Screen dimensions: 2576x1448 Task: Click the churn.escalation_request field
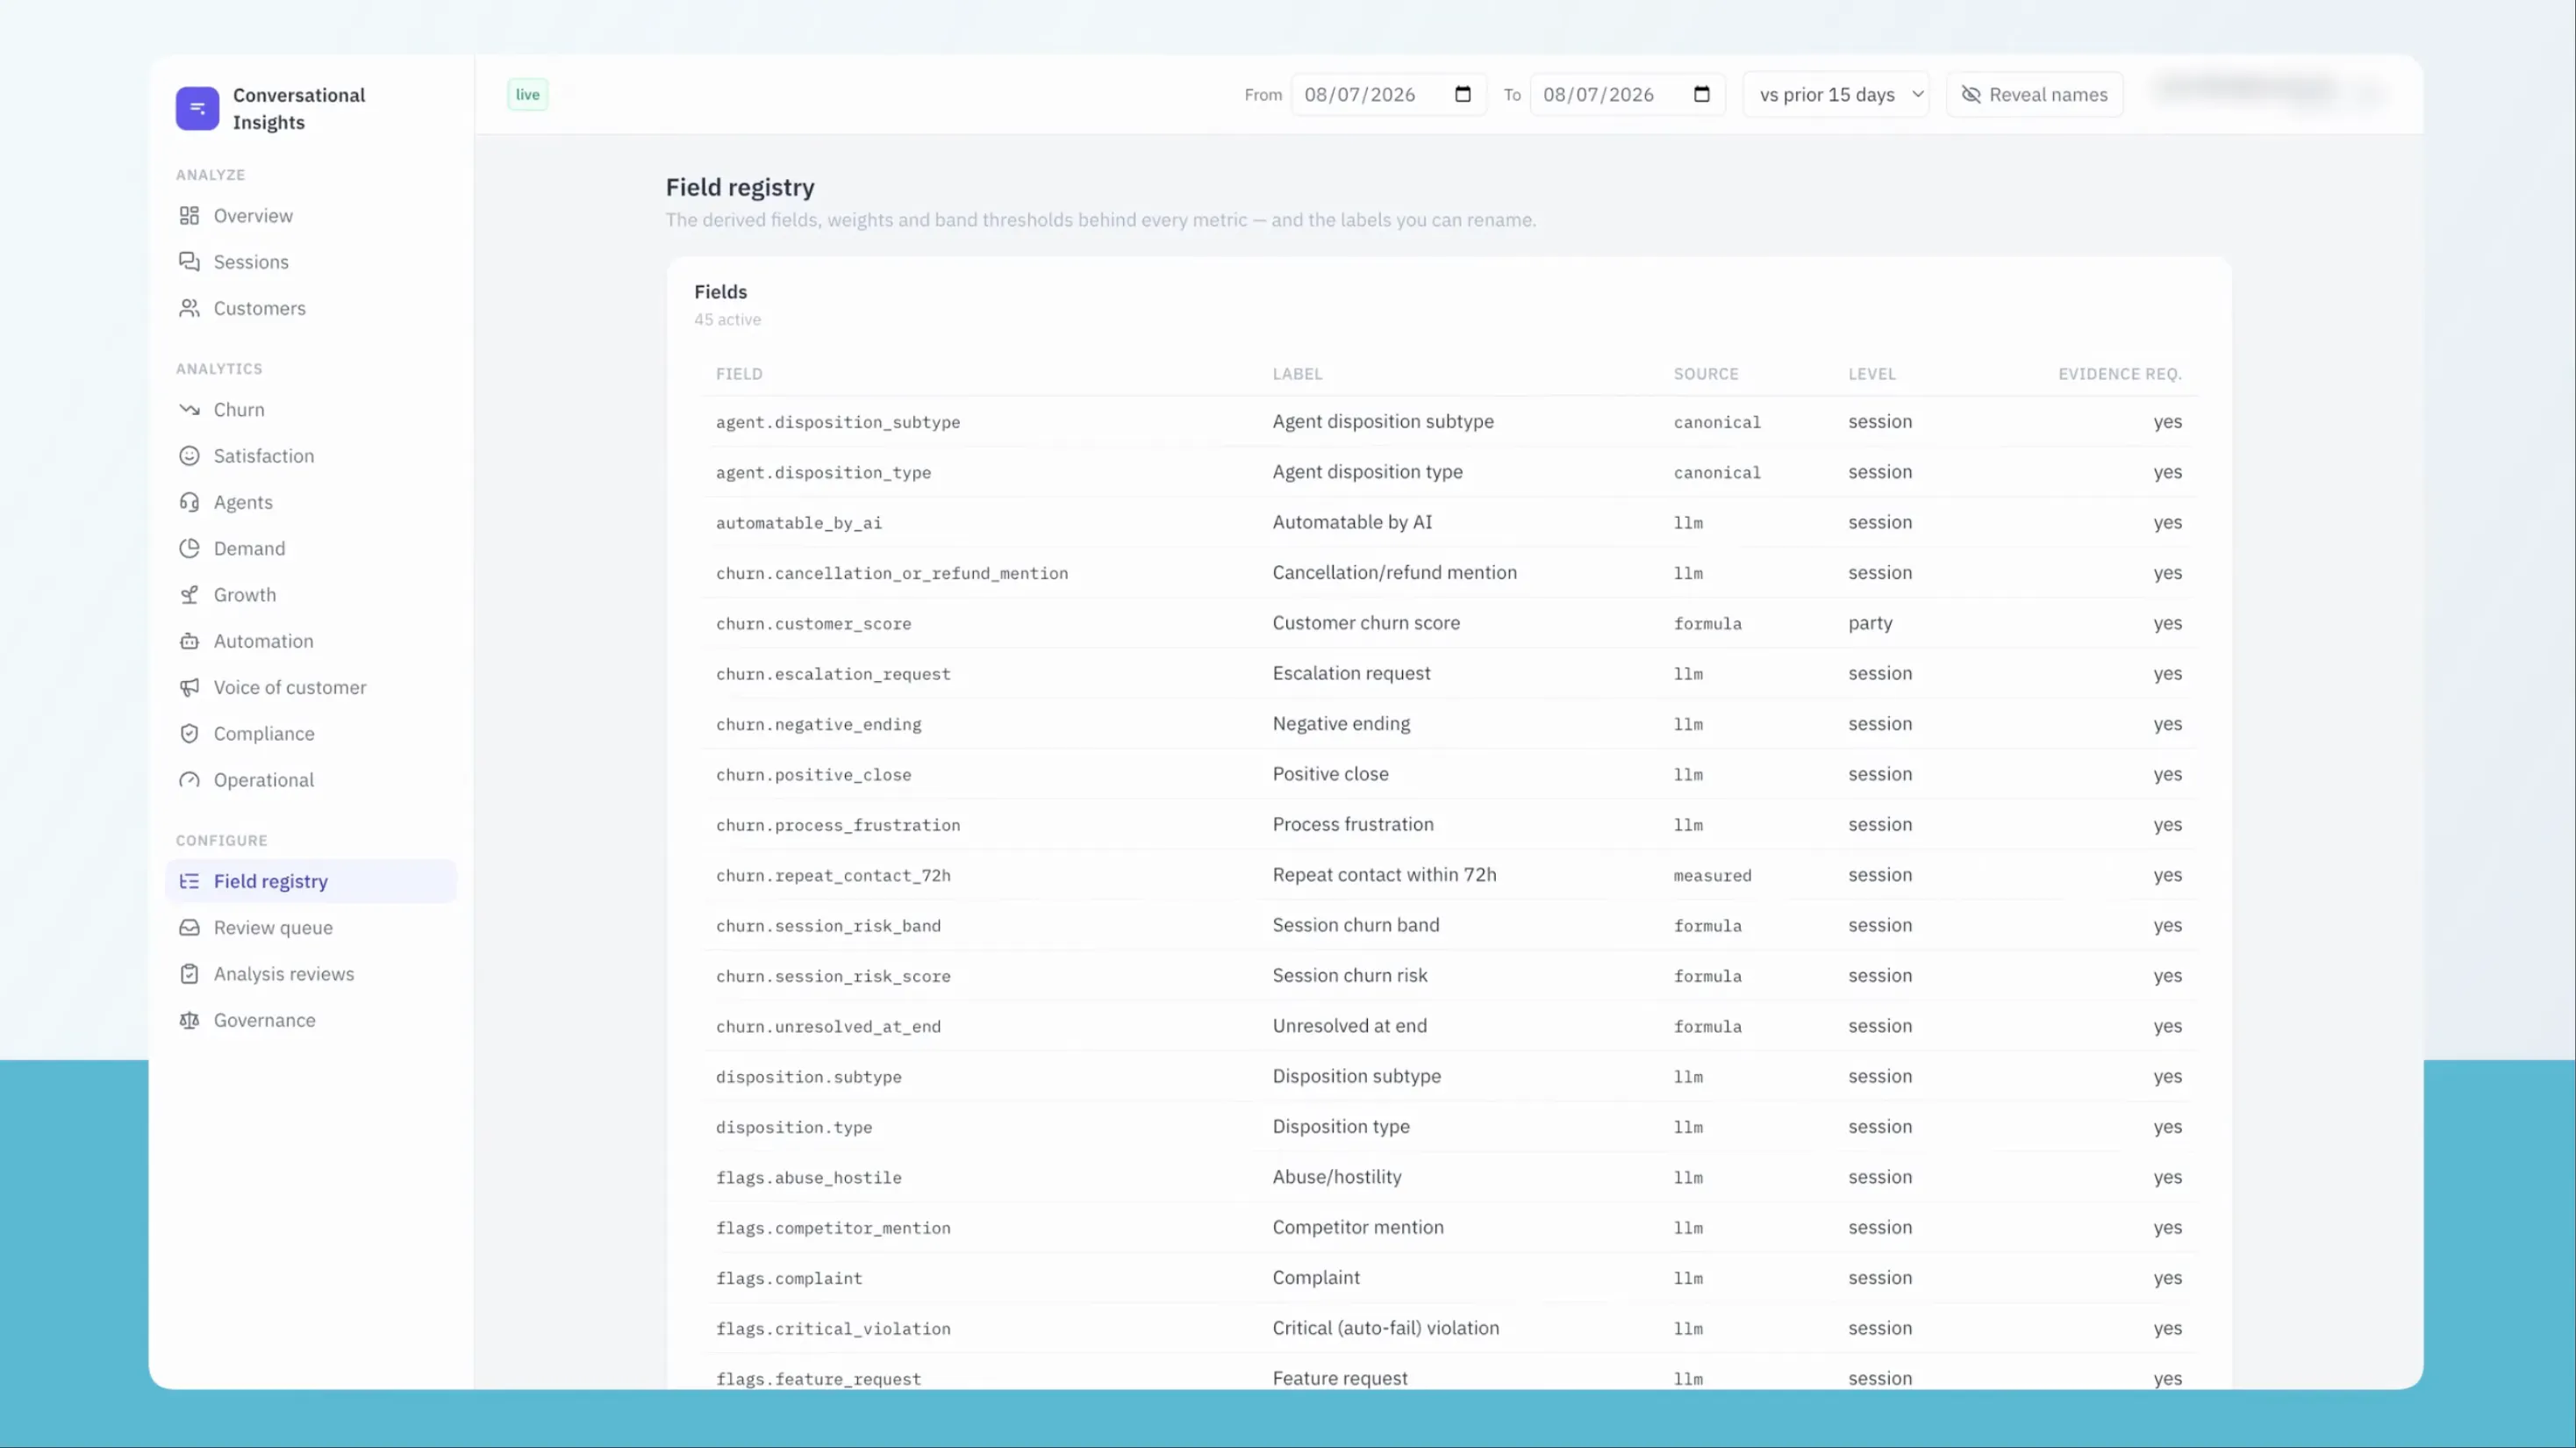pyautogui.click(x=833, y=674)
